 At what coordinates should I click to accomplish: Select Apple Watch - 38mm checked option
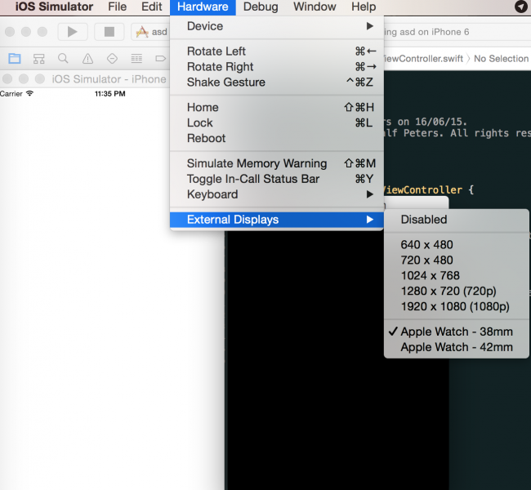[456, 332]
